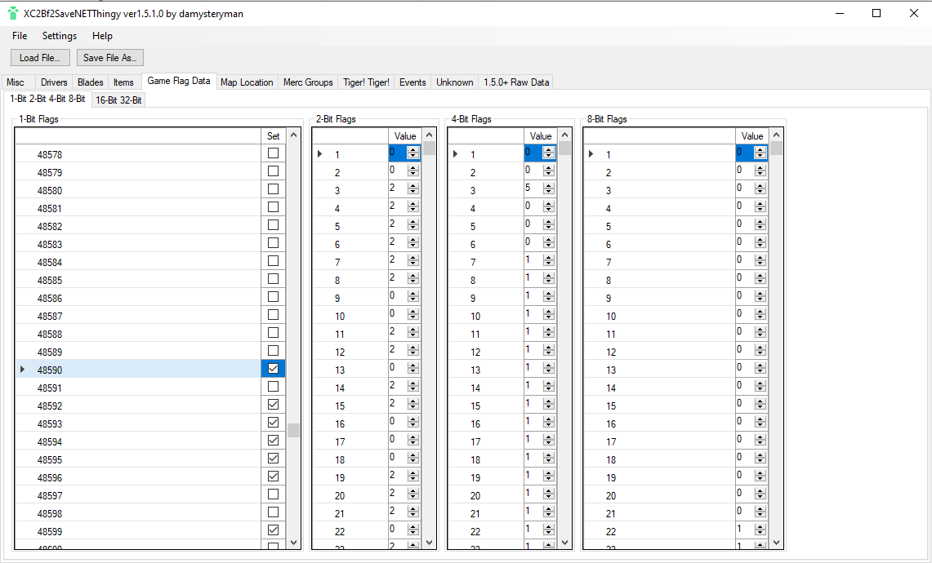Click the Value column header in 8-Bit Flags
The image size is (932, 563).
[752, 136]
